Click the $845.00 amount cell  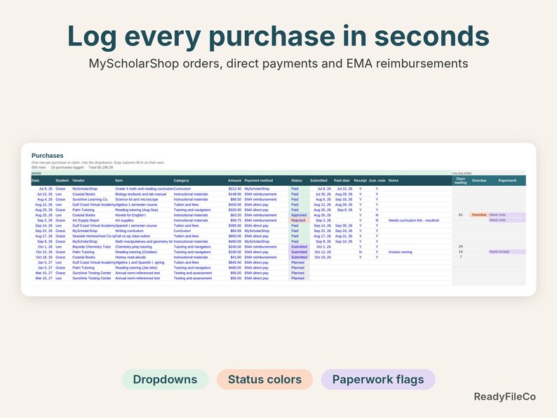235,262
